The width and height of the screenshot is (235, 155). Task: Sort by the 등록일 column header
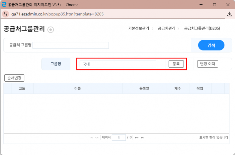[x=144, y=88]
